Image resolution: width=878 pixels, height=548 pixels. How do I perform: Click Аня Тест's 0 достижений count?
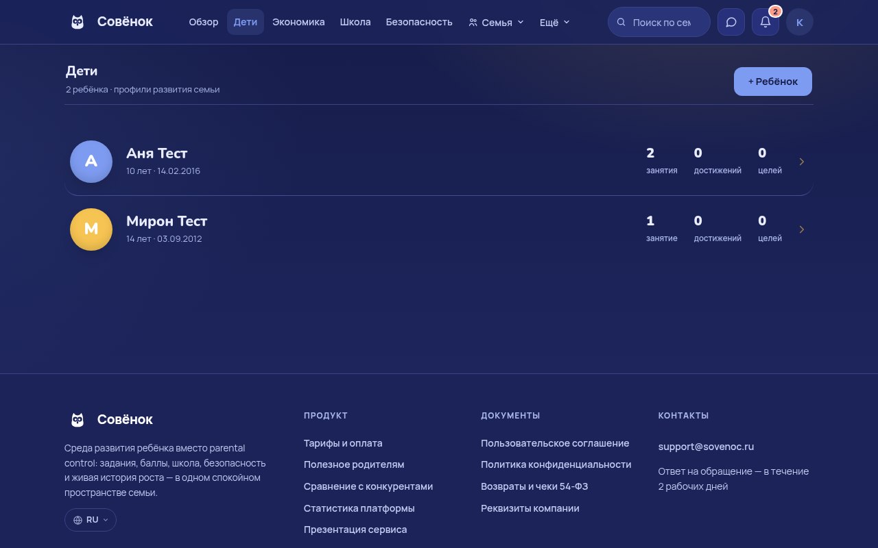[x=717, y=162]
